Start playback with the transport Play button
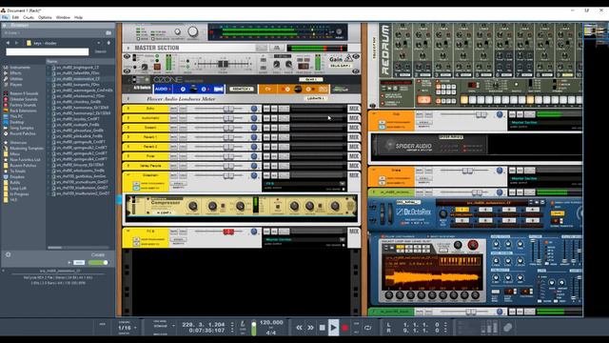 click(x=333, y=328)
